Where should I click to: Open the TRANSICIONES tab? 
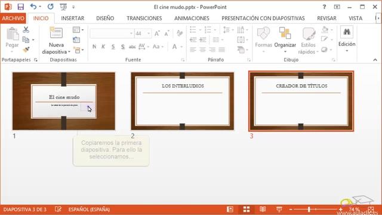144,19
